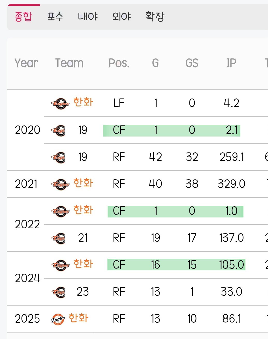Image resolution: width=268 pixels, height=339 pixels.
Task: Click the orange Eagles logo in 2025 row
Action: [58, 319]
